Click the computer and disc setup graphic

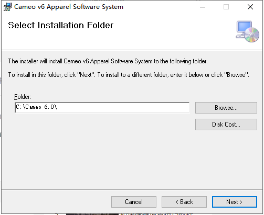[x=247, y=31]
